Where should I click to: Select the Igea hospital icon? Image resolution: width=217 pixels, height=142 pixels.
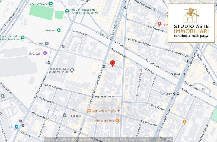point(159,24)
